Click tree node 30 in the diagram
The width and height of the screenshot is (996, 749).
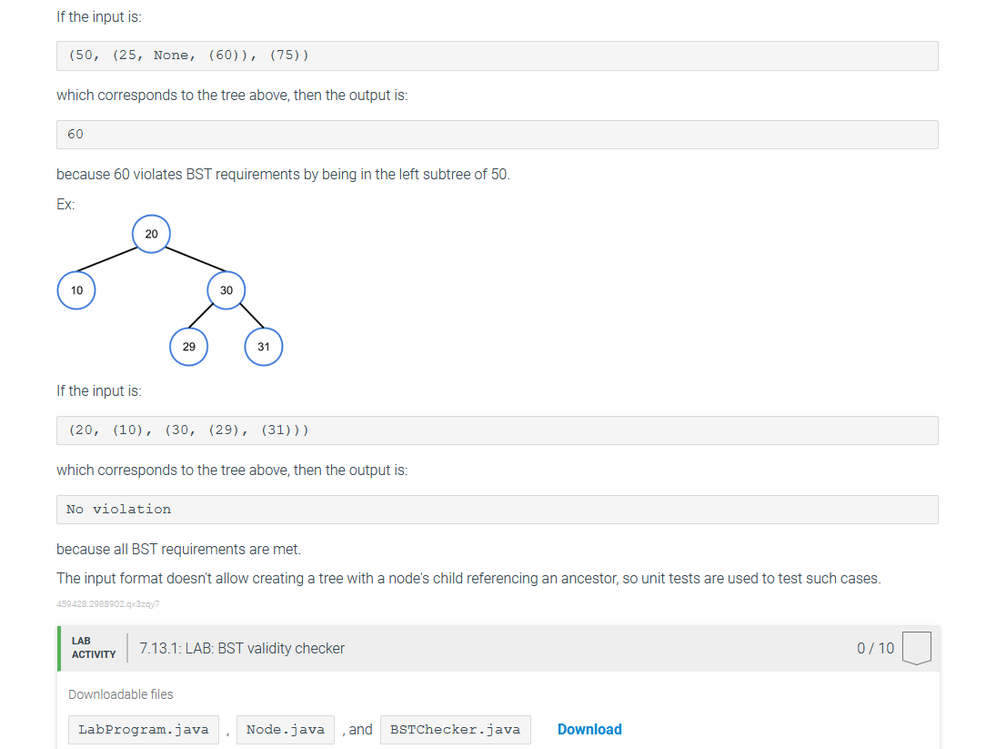tap(226, 290)
